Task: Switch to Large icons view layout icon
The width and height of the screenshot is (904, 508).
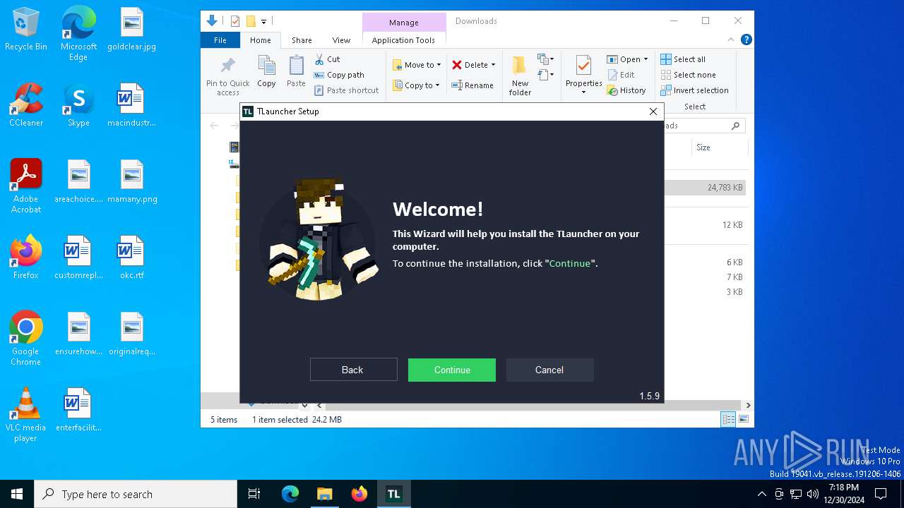Action: (x=742, y=420)
